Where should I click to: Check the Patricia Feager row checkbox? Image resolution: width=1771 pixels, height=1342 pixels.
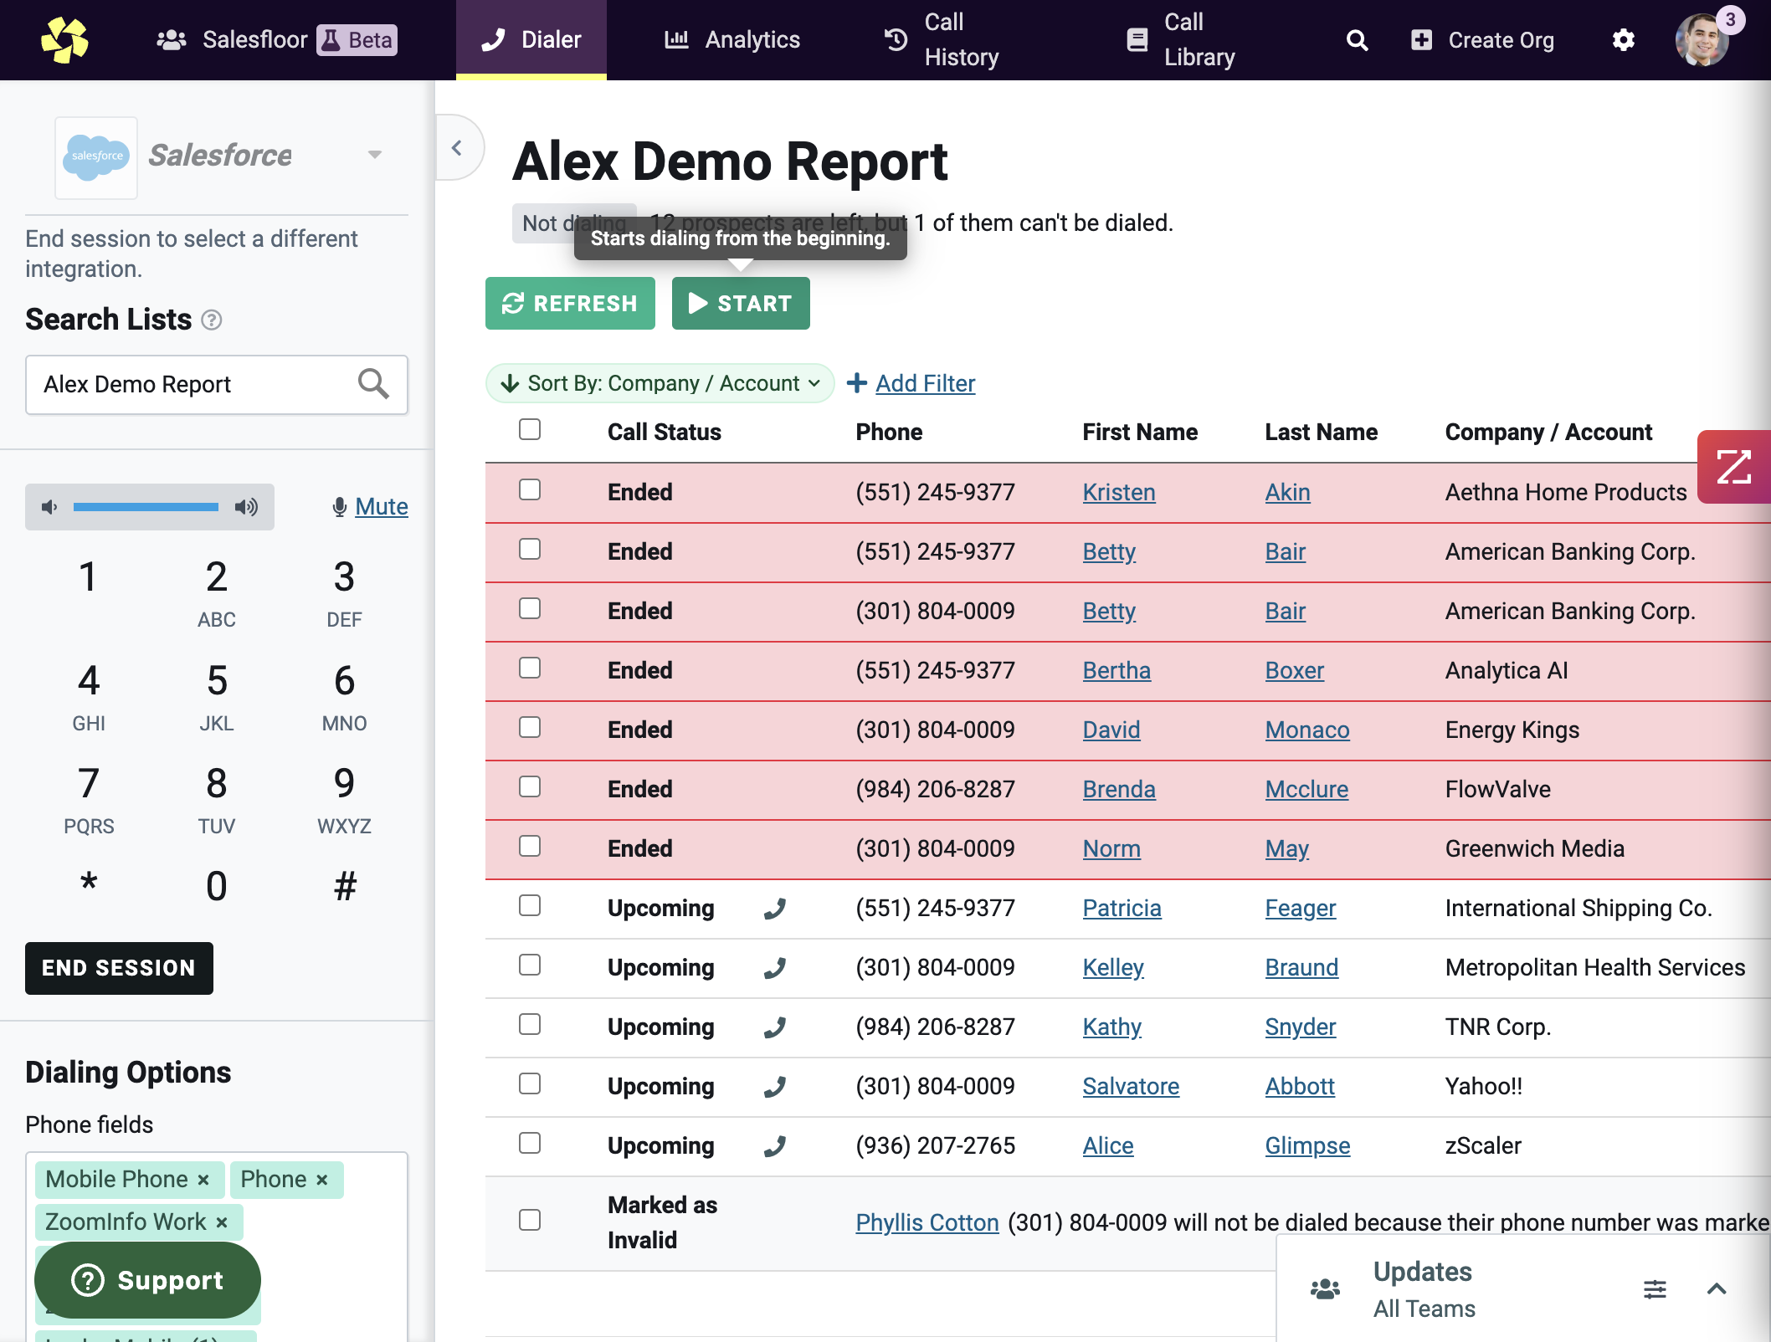[530, 905]
